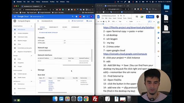Open Keep icon in Docs side panel
The height and width of the screenshot is (103, 184).
158,27
